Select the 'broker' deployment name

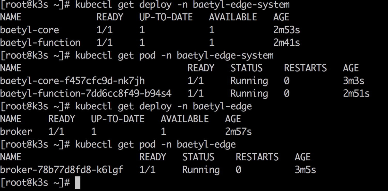(x=16, y=132)
